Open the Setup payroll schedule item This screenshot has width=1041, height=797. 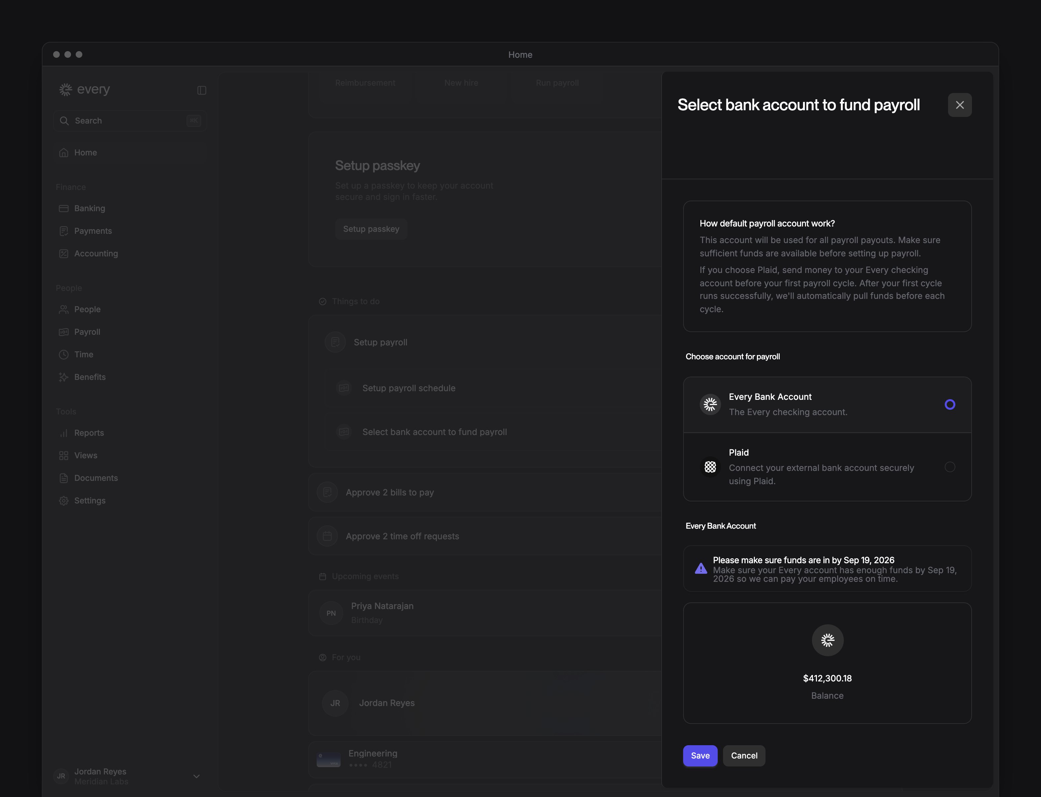click(x=493, y=388)
